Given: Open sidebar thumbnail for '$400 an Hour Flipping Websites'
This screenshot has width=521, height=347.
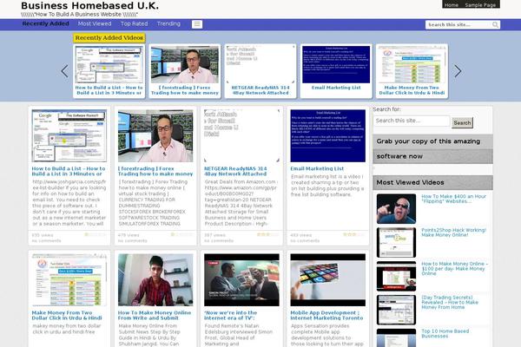Looking at the screenshot, I should [x=396, y=209].
